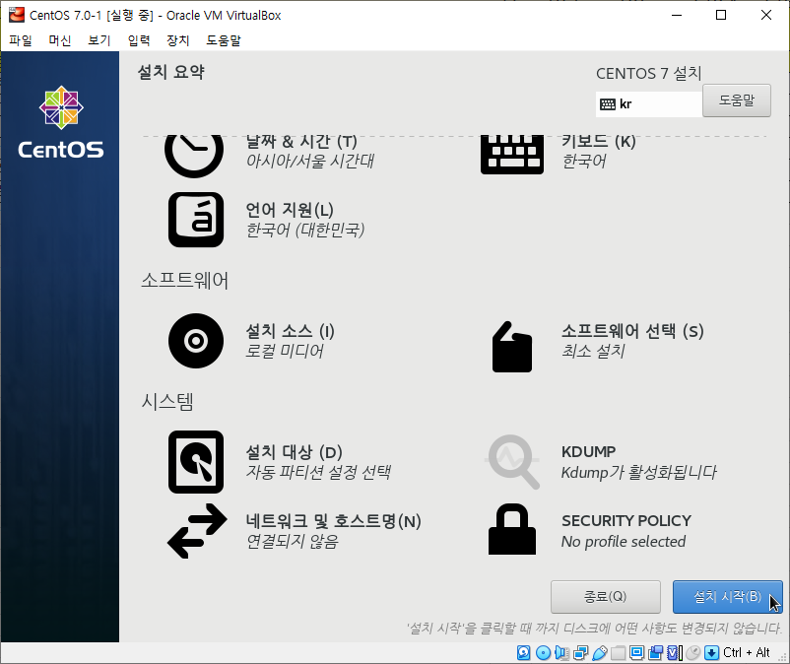Click the 설치 시작(B) begin installation button
Viewport: 790px width, 664px height.
[x=728, y=596]
